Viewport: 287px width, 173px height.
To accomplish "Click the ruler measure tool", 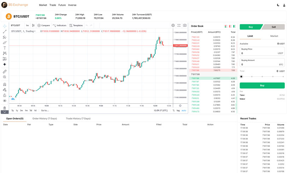I will tap(5, 71).
